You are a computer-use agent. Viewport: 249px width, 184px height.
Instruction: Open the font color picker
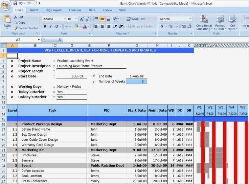85,26
